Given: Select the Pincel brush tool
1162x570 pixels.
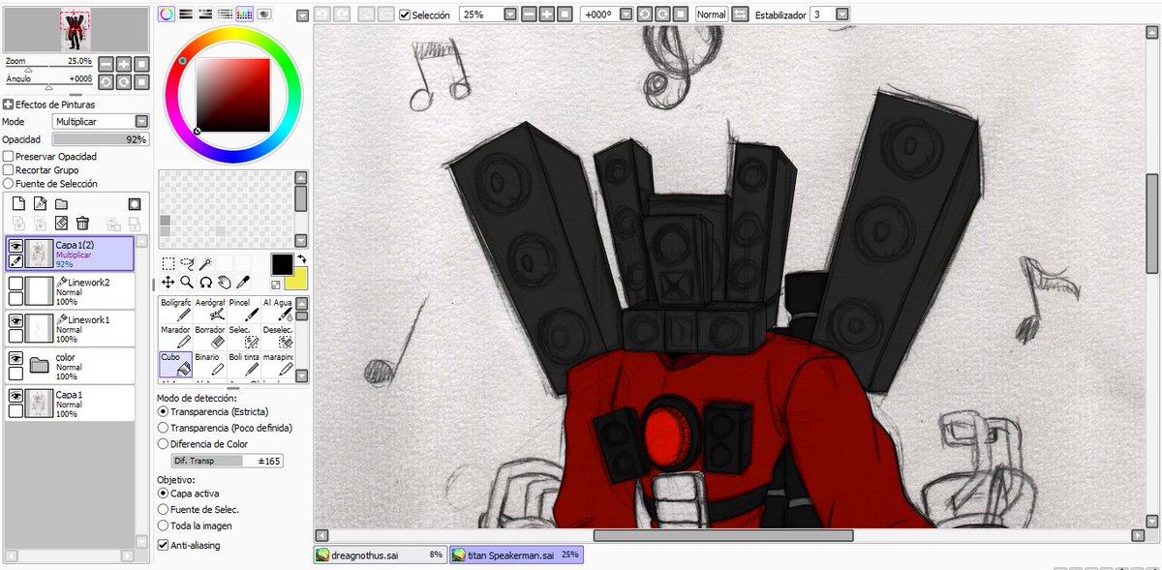Looking at the screenshot, I should tap(245, 309).
